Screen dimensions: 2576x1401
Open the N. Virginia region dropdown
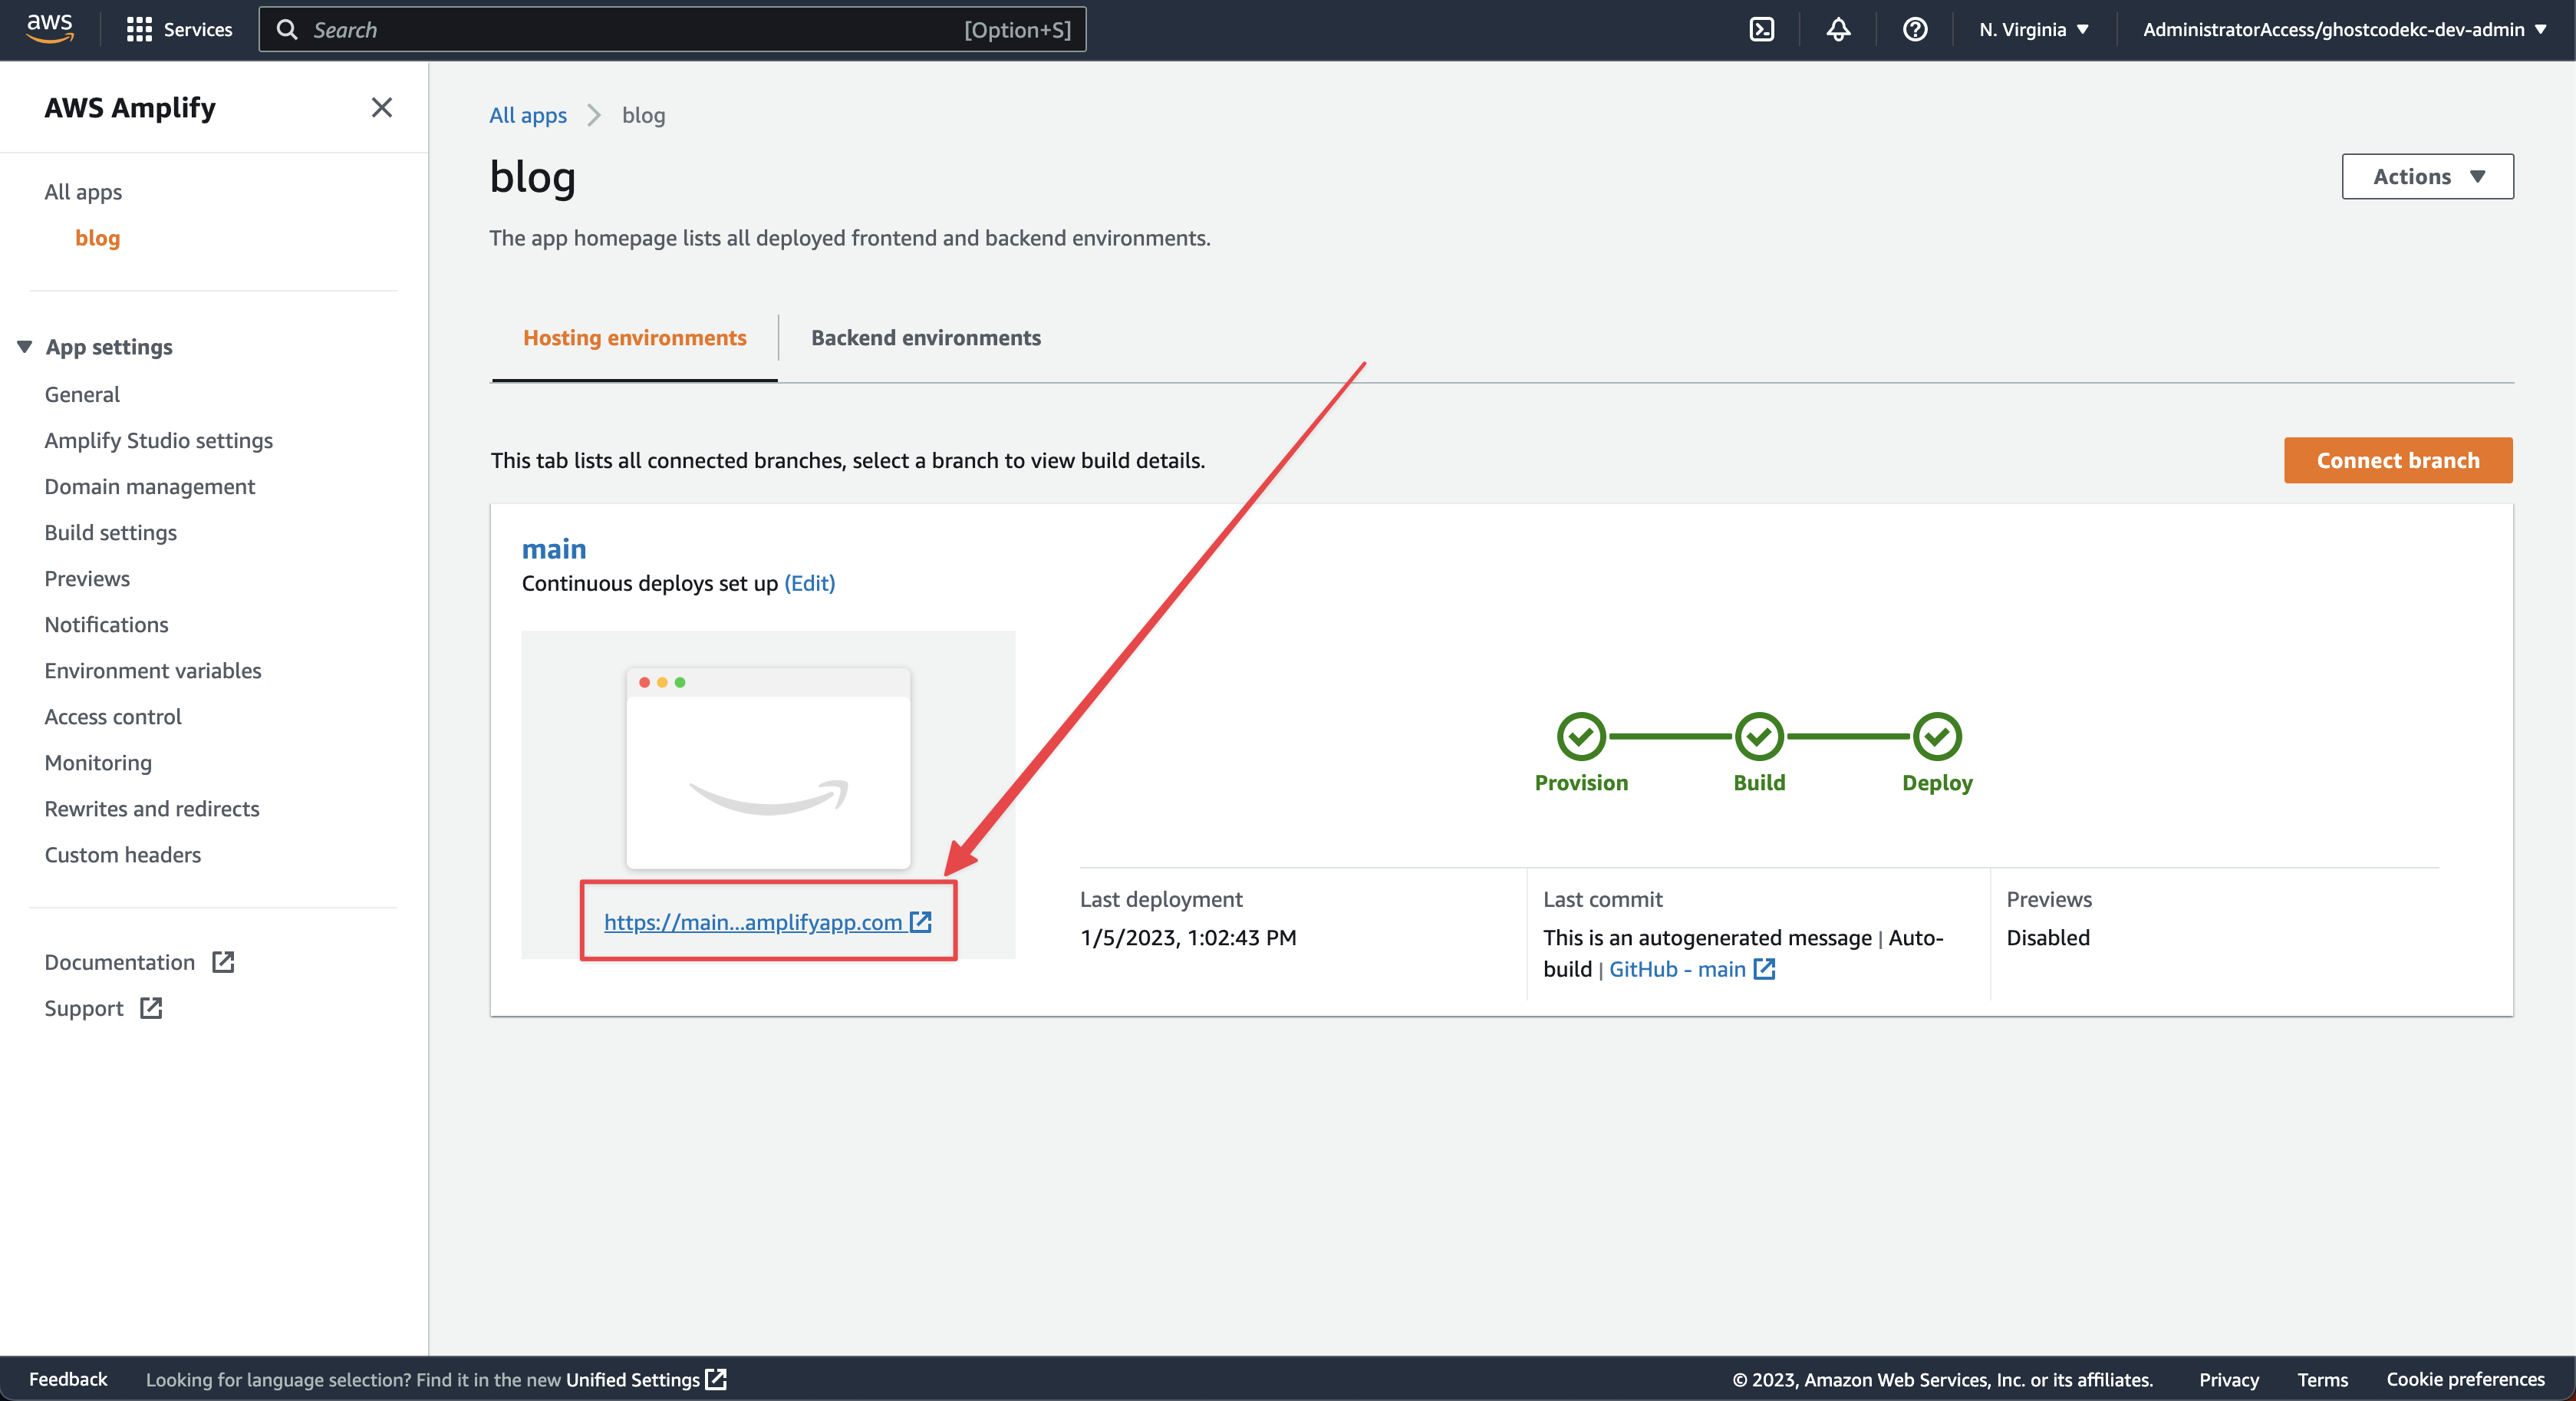coord(2034,30)
